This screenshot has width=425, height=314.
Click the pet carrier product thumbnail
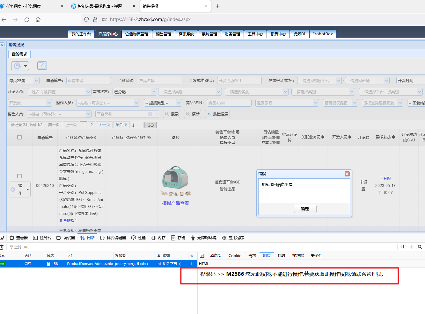[x=176, y=181]
